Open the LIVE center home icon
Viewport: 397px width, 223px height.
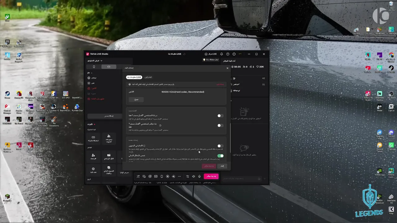[206, 54]
